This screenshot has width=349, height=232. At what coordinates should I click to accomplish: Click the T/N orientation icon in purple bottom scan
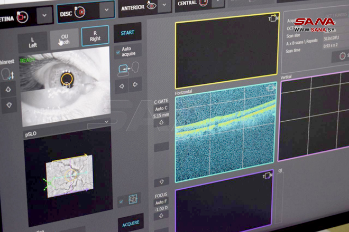click(268, 176)
